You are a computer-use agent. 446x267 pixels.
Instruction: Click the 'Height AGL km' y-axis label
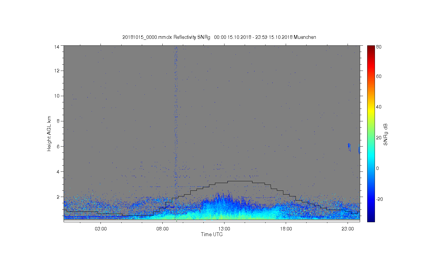[49, 133]
